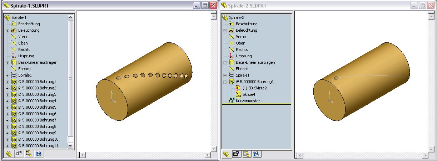Expand Basis-Linear austragen in Spirale-2 tree
Viewport: 437px width, 161px height.
point(225,63)
